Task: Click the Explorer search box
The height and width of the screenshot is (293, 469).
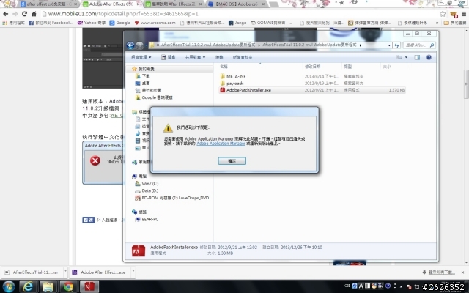Action: 419,45
